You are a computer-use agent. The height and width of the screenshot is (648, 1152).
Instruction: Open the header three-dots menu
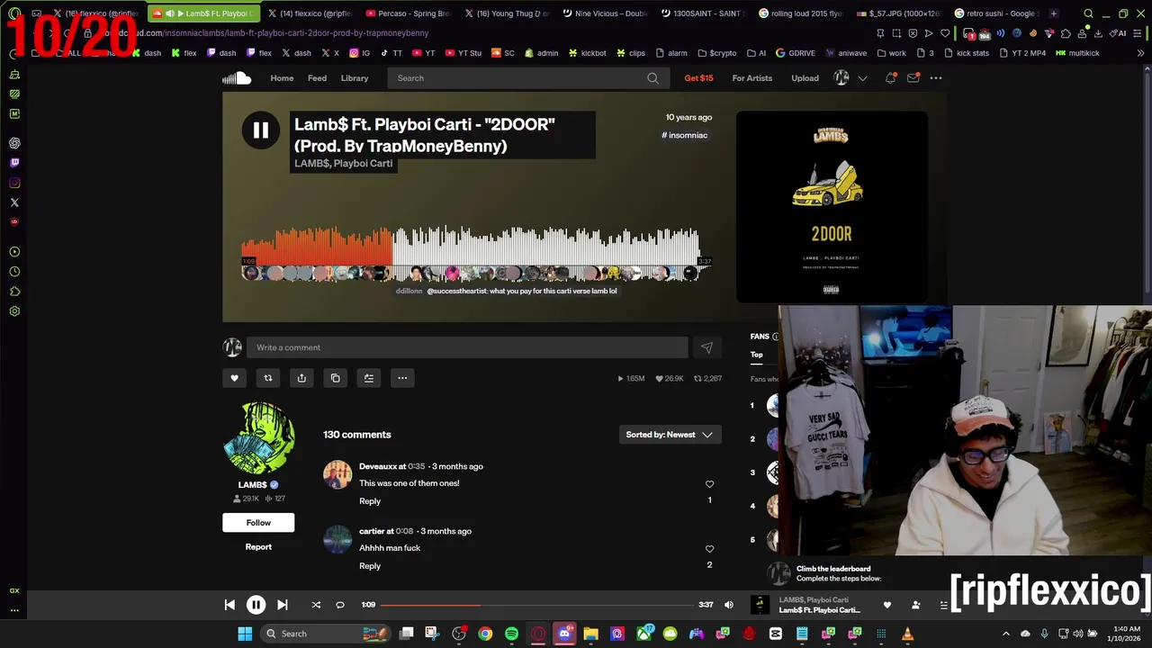coord(936,78)
